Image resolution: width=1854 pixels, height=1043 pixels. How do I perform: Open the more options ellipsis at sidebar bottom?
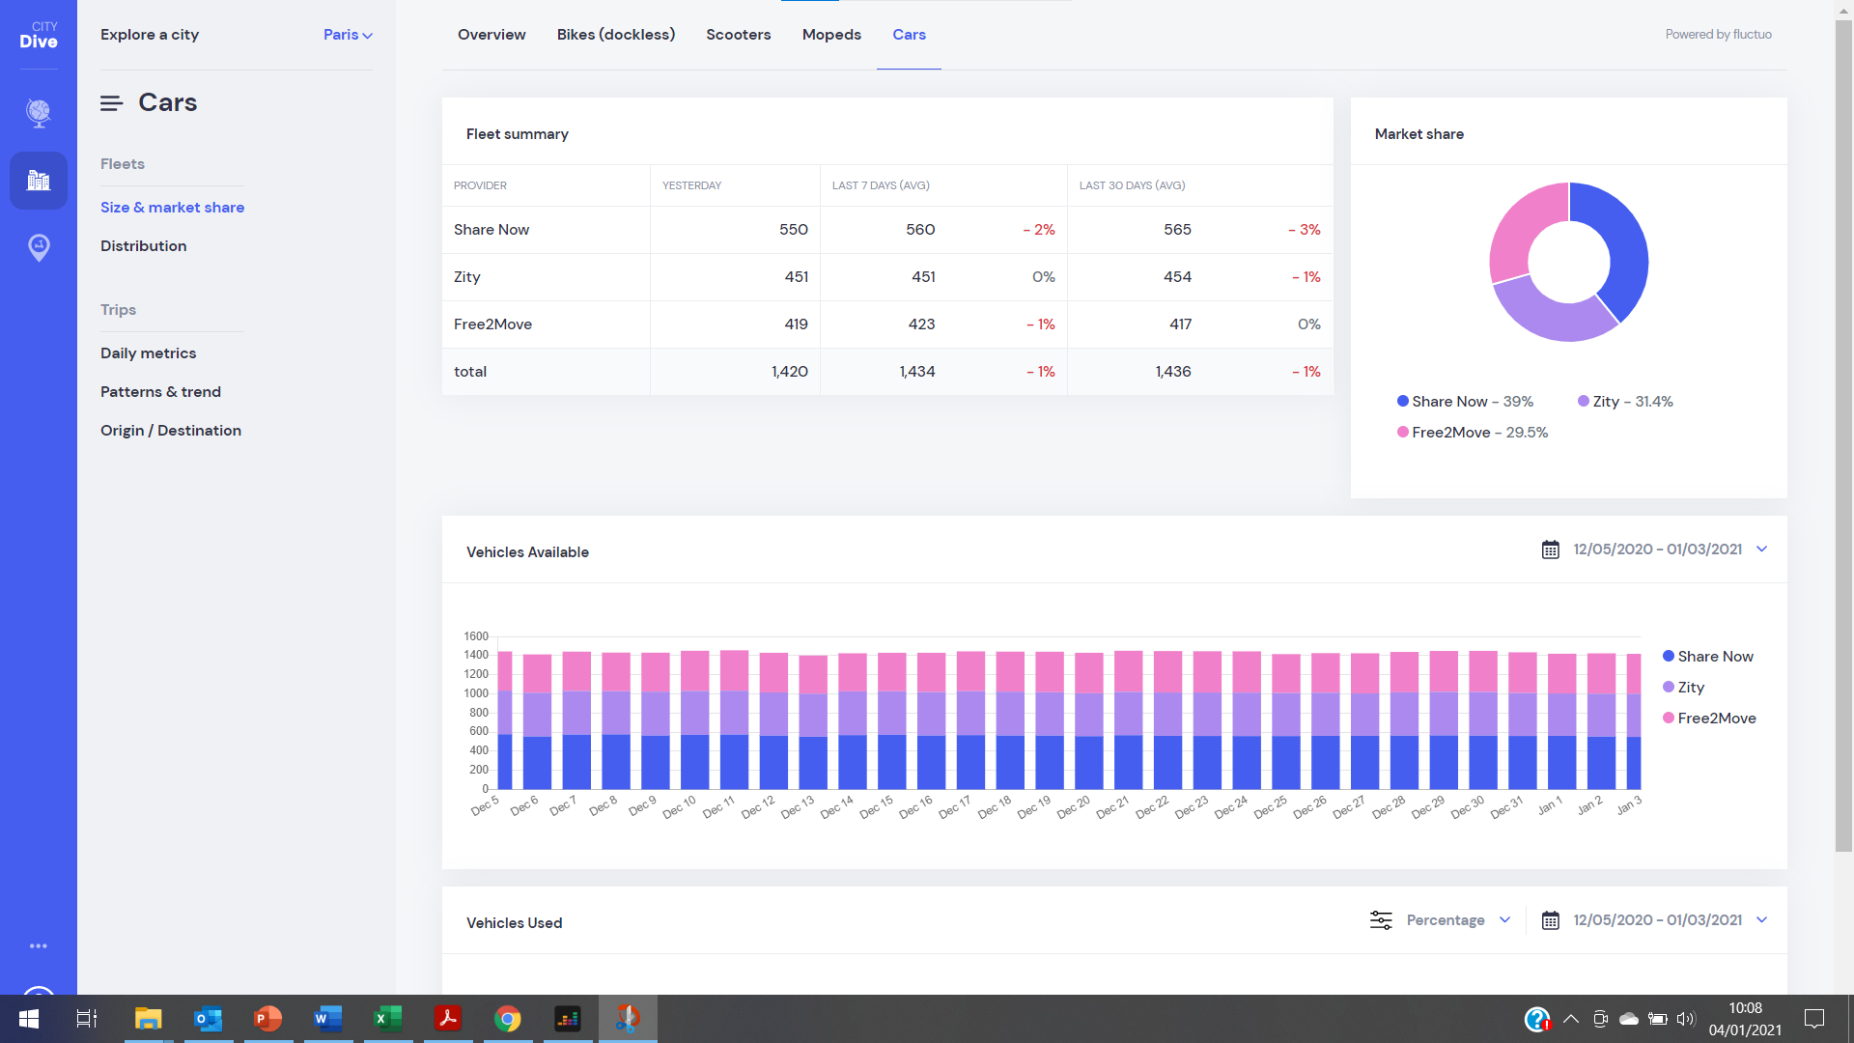(39, 945)
